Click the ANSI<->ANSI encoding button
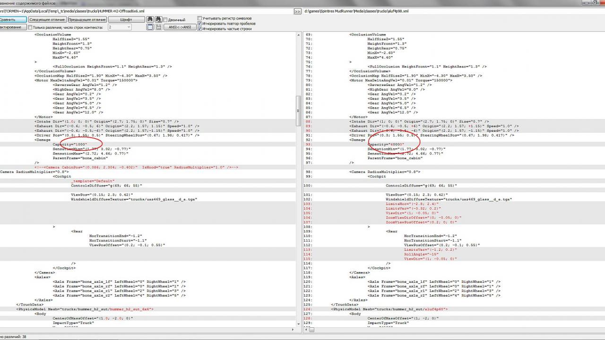 pos(179,27)
